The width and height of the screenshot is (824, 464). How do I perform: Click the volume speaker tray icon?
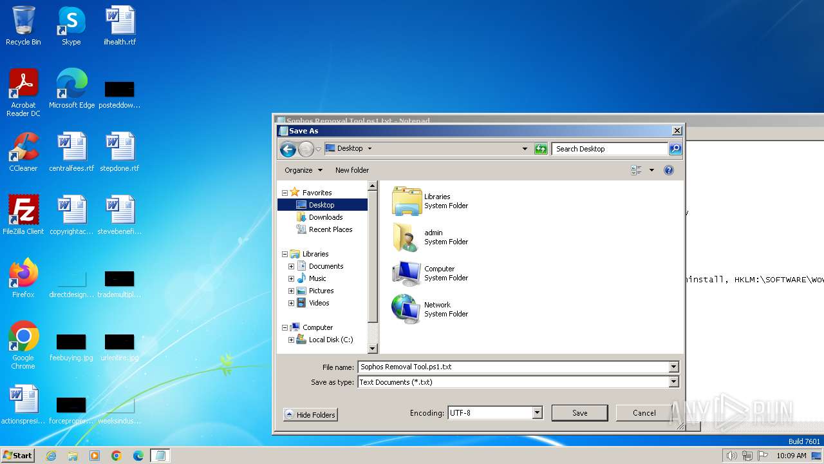pyautogui.click(x=732, y=456)
